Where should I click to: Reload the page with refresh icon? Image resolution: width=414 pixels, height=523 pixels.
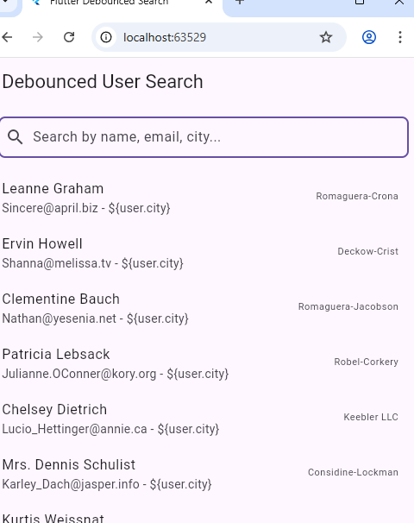point(69,37)
